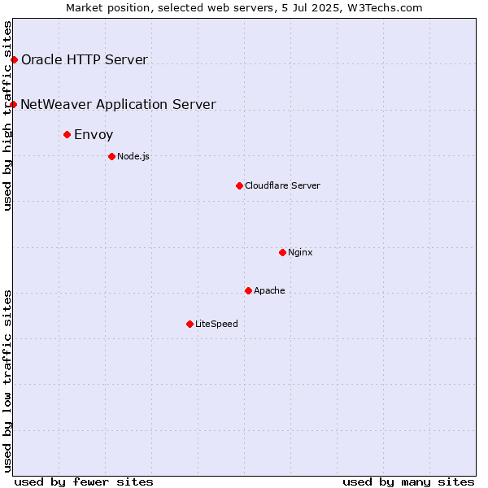Click 'used by low traffic sites' axis label
Screen dimensions: 488x488
point(7,381)
